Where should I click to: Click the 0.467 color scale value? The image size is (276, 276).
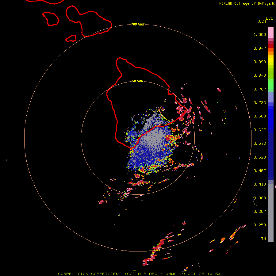click(x=260, y=171)
